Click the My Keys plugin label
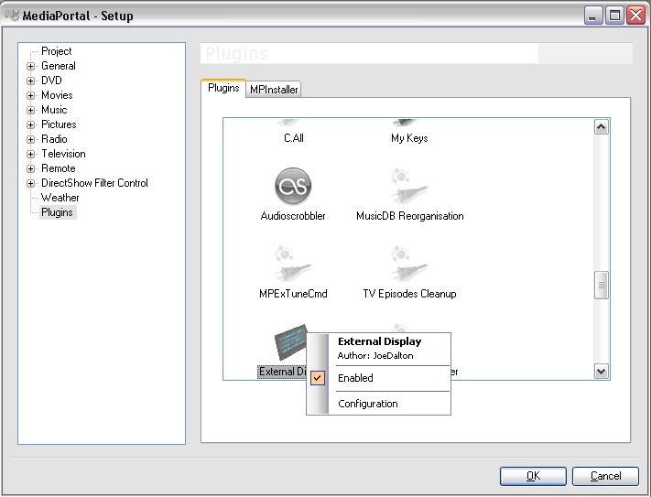The width and height of the screenshot is (651, 497). point(409,138)
